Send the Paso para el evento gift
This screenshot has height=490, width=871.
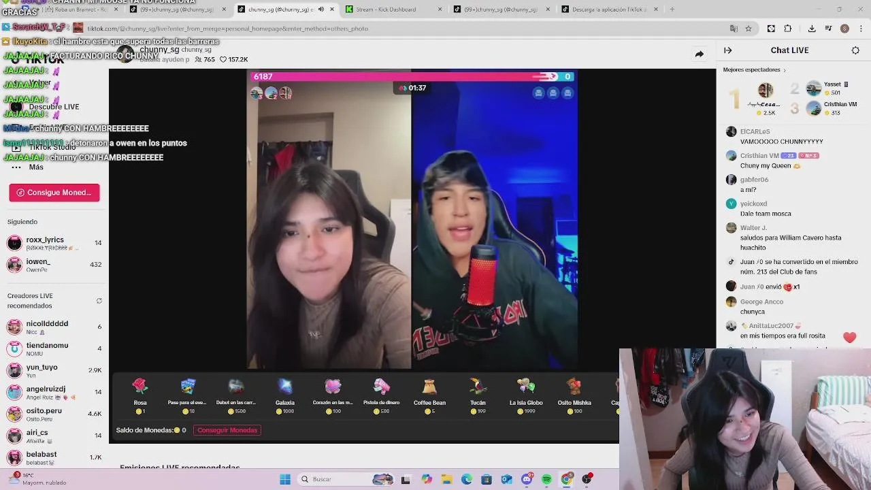click(188, 395)
